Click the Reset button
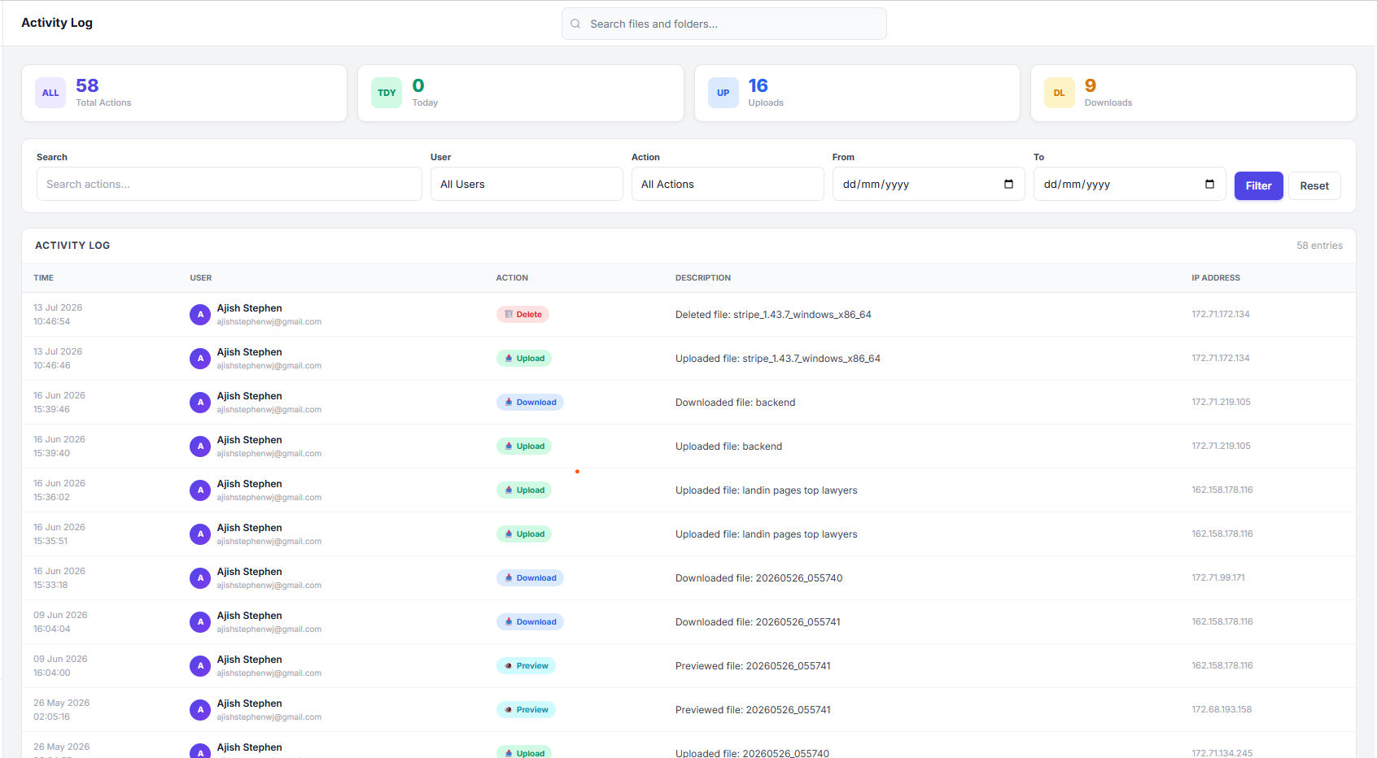 (x=1314, y=185)
